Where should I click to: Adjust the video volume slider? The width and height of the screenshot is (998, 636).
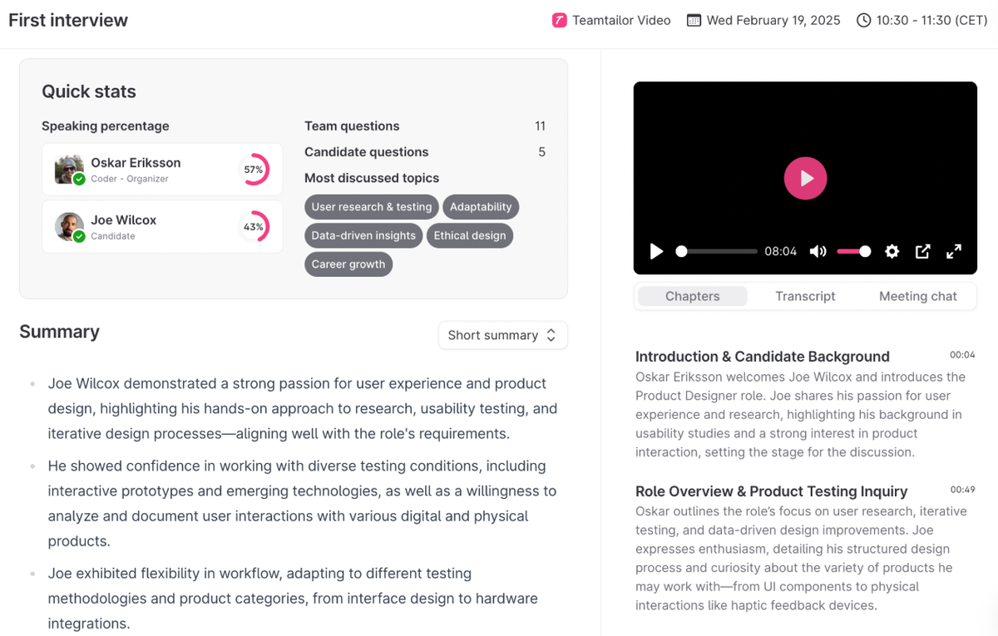[854, 251]
